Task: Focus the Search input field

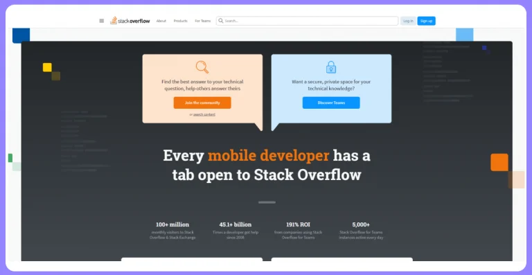Action: [x=307, y=21]
